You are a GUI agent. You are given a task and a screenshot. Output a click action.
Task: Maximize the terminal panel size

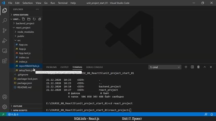coord(205,67)
